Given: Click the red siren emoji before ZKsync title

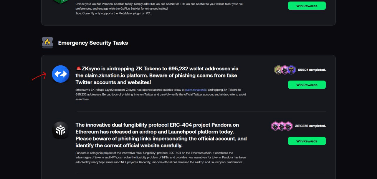Looking at the screenshot, I should (x=78, y=69).
